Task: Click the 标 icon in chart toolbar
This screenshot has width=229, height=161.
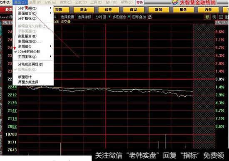Action: point(207,17)
